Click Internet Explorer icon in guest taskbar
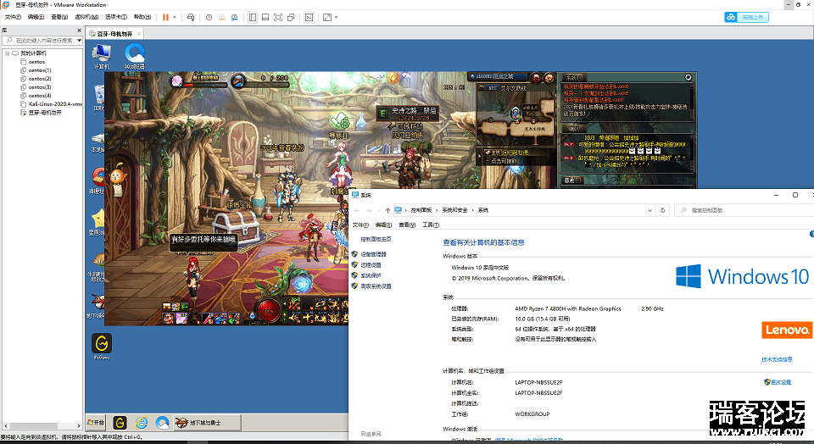The height and width of the screenshot is (444, 814). coord(142,423)
